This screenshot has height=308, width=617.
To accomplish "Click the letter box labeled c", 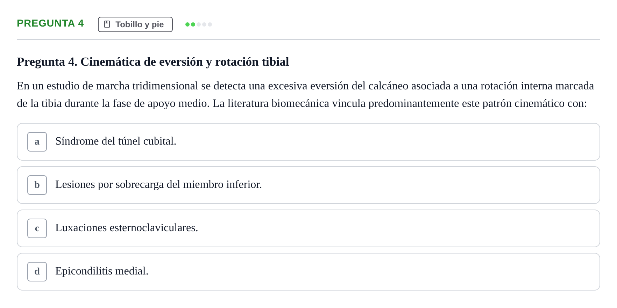I will [x=37, y=228].
